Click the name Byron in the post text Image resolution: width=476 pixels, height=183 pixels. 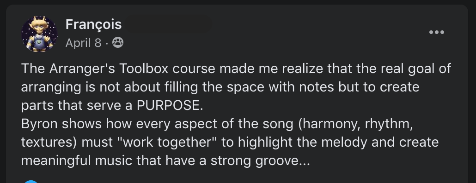click(x=39, y=124)
